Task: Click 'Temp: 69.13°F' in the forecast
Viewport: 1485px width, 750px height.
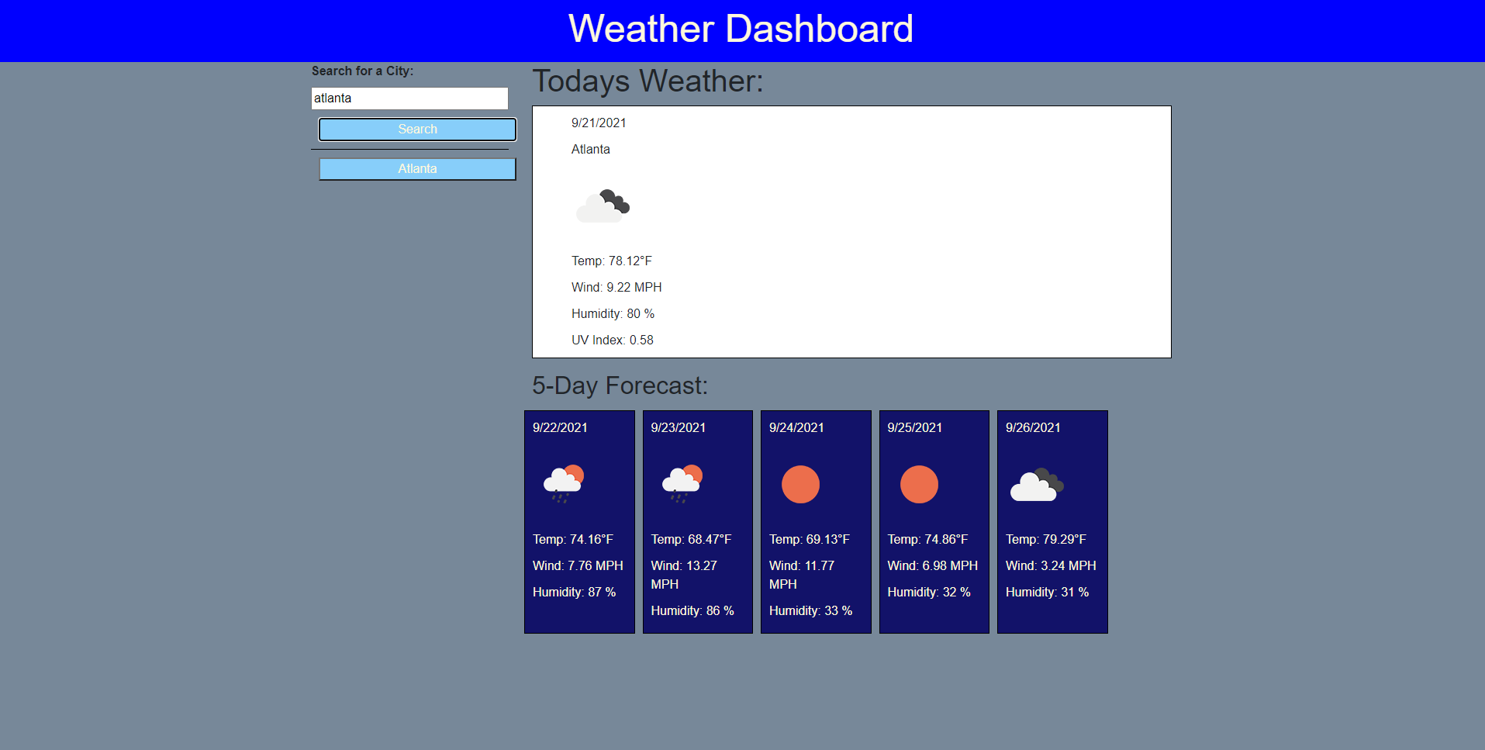Action: coord(810,539)
